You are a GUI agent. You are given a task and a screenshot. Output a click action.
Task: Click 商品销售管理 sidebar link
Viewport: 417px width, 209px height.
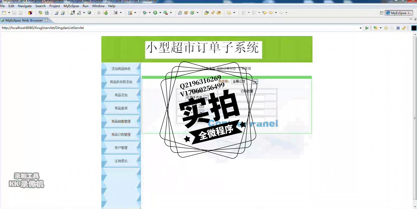tap(121, 121)
